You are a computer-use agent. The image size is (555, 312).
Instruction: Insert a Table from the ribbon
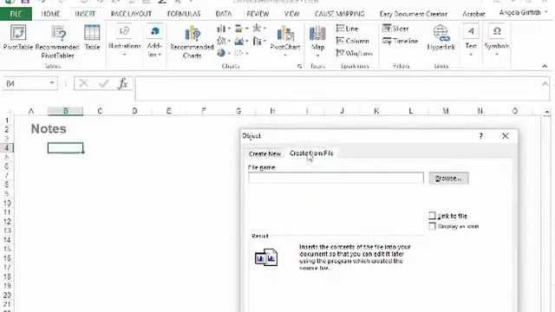tap(92, 37)
